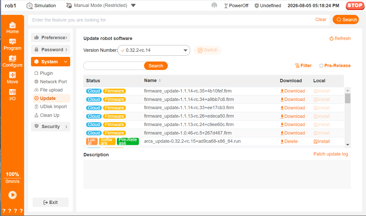
Task: Click the scroll-up arrow of the software list
Action: click(348, 90)
